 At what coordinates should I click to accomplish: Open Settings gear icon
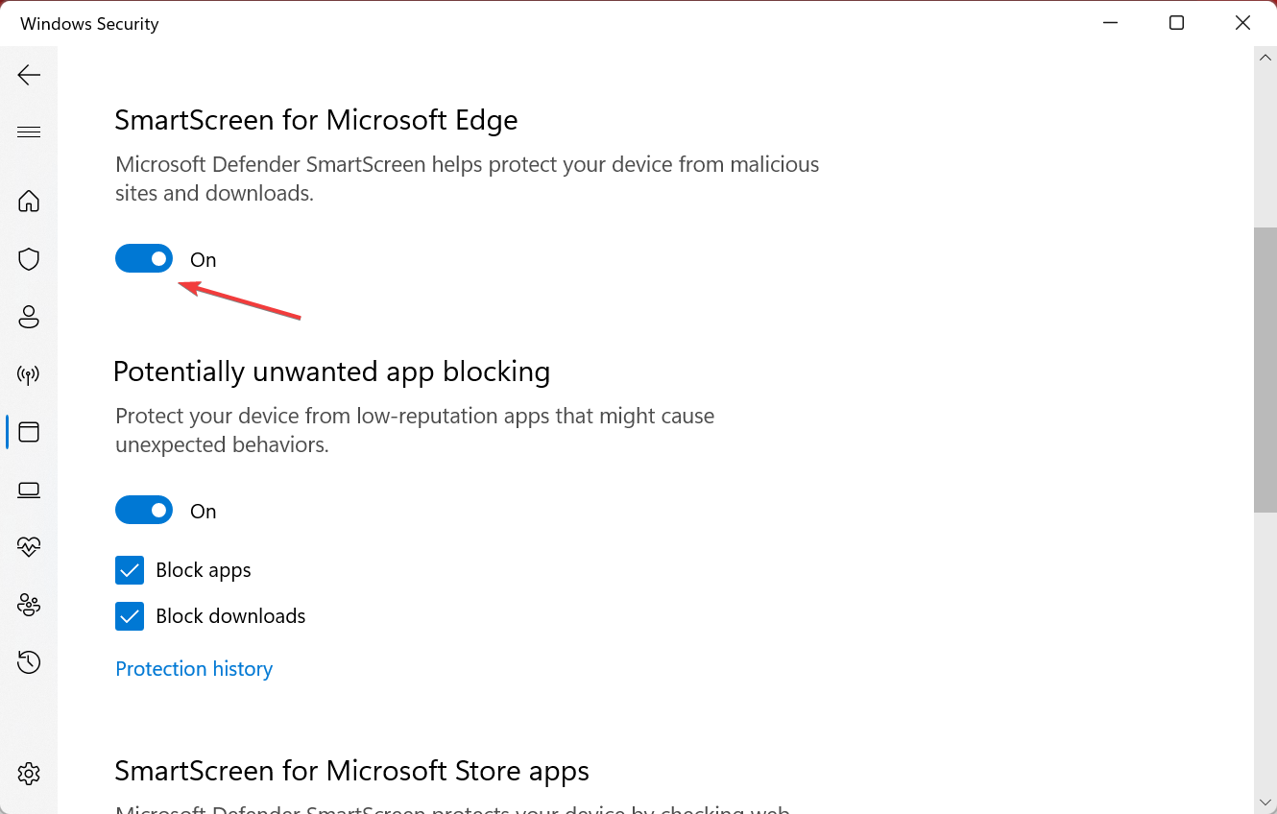coord(29,774)
